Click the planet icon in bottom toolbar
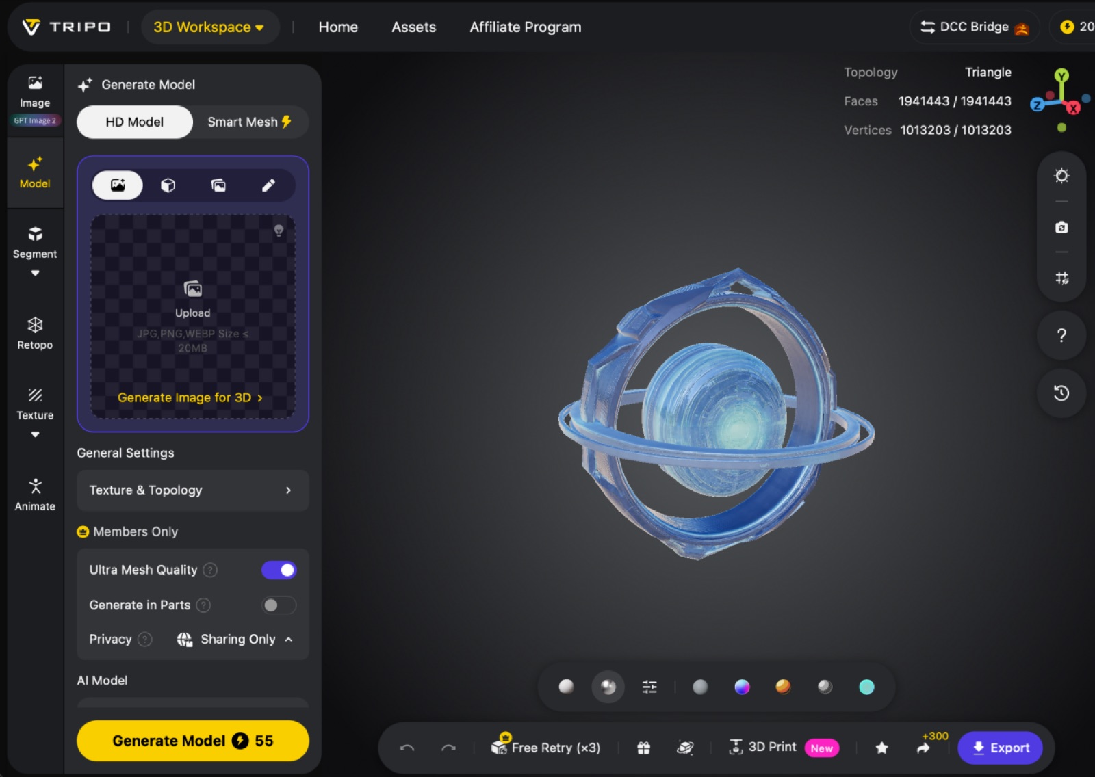Image resolution: width=1095 pixels, height=777 pixels. pos(685,748)
